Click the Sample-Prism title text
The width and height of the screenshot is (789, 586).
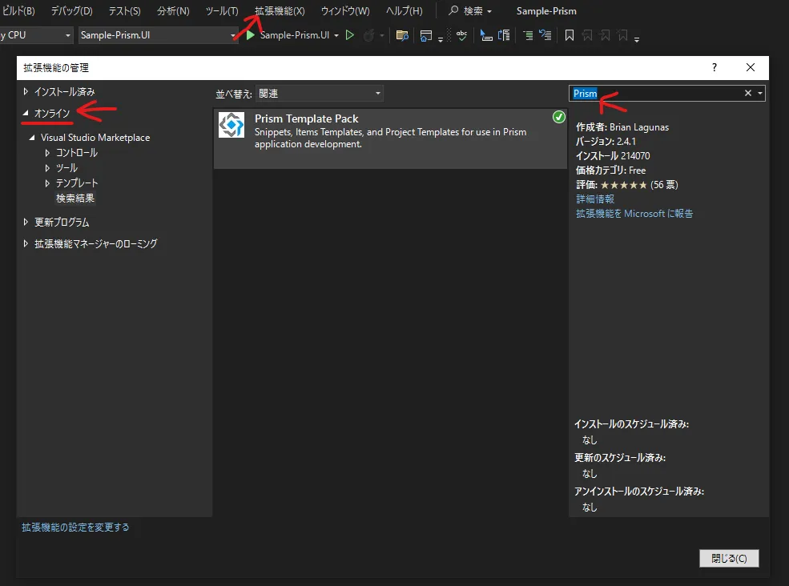pos(546,10)
